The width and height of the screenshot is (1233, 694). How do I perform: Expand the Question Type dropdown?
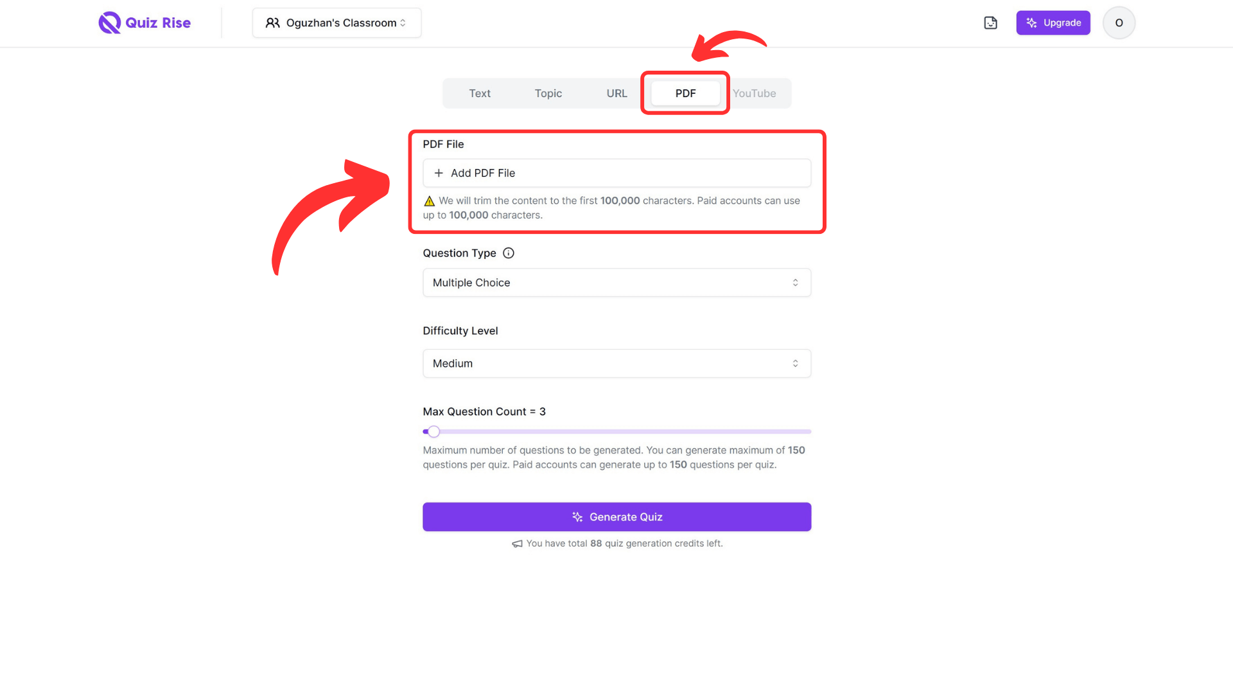[x=616, y=282]
